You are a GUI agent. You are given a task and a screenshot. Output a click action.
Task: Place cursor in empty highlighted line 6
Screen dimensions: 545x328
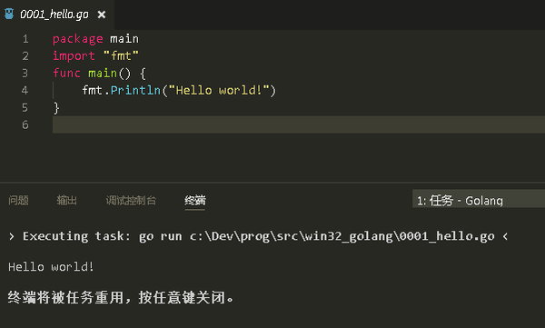(x=299, y=124)
